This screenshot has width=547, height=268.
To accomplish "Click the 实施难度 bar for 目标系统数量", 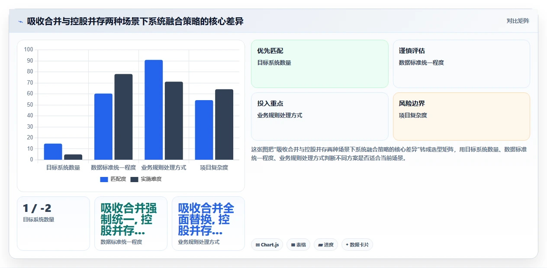I will 73,157.
